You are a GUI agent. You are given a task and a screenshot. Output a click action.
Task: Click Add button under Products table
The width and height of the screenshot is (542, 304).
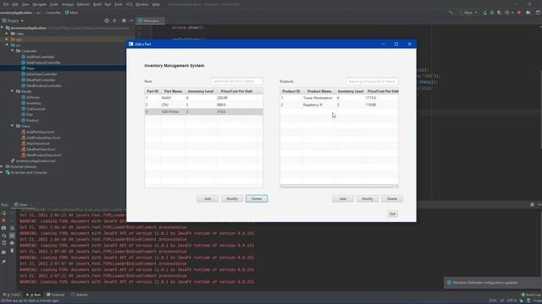pyautogui.click(x=343, y=199)
